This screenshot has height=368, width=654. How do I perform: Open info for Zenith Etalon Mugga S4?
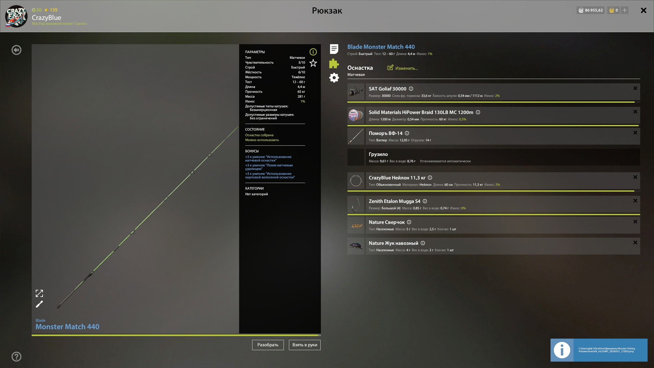pos(425,201)
